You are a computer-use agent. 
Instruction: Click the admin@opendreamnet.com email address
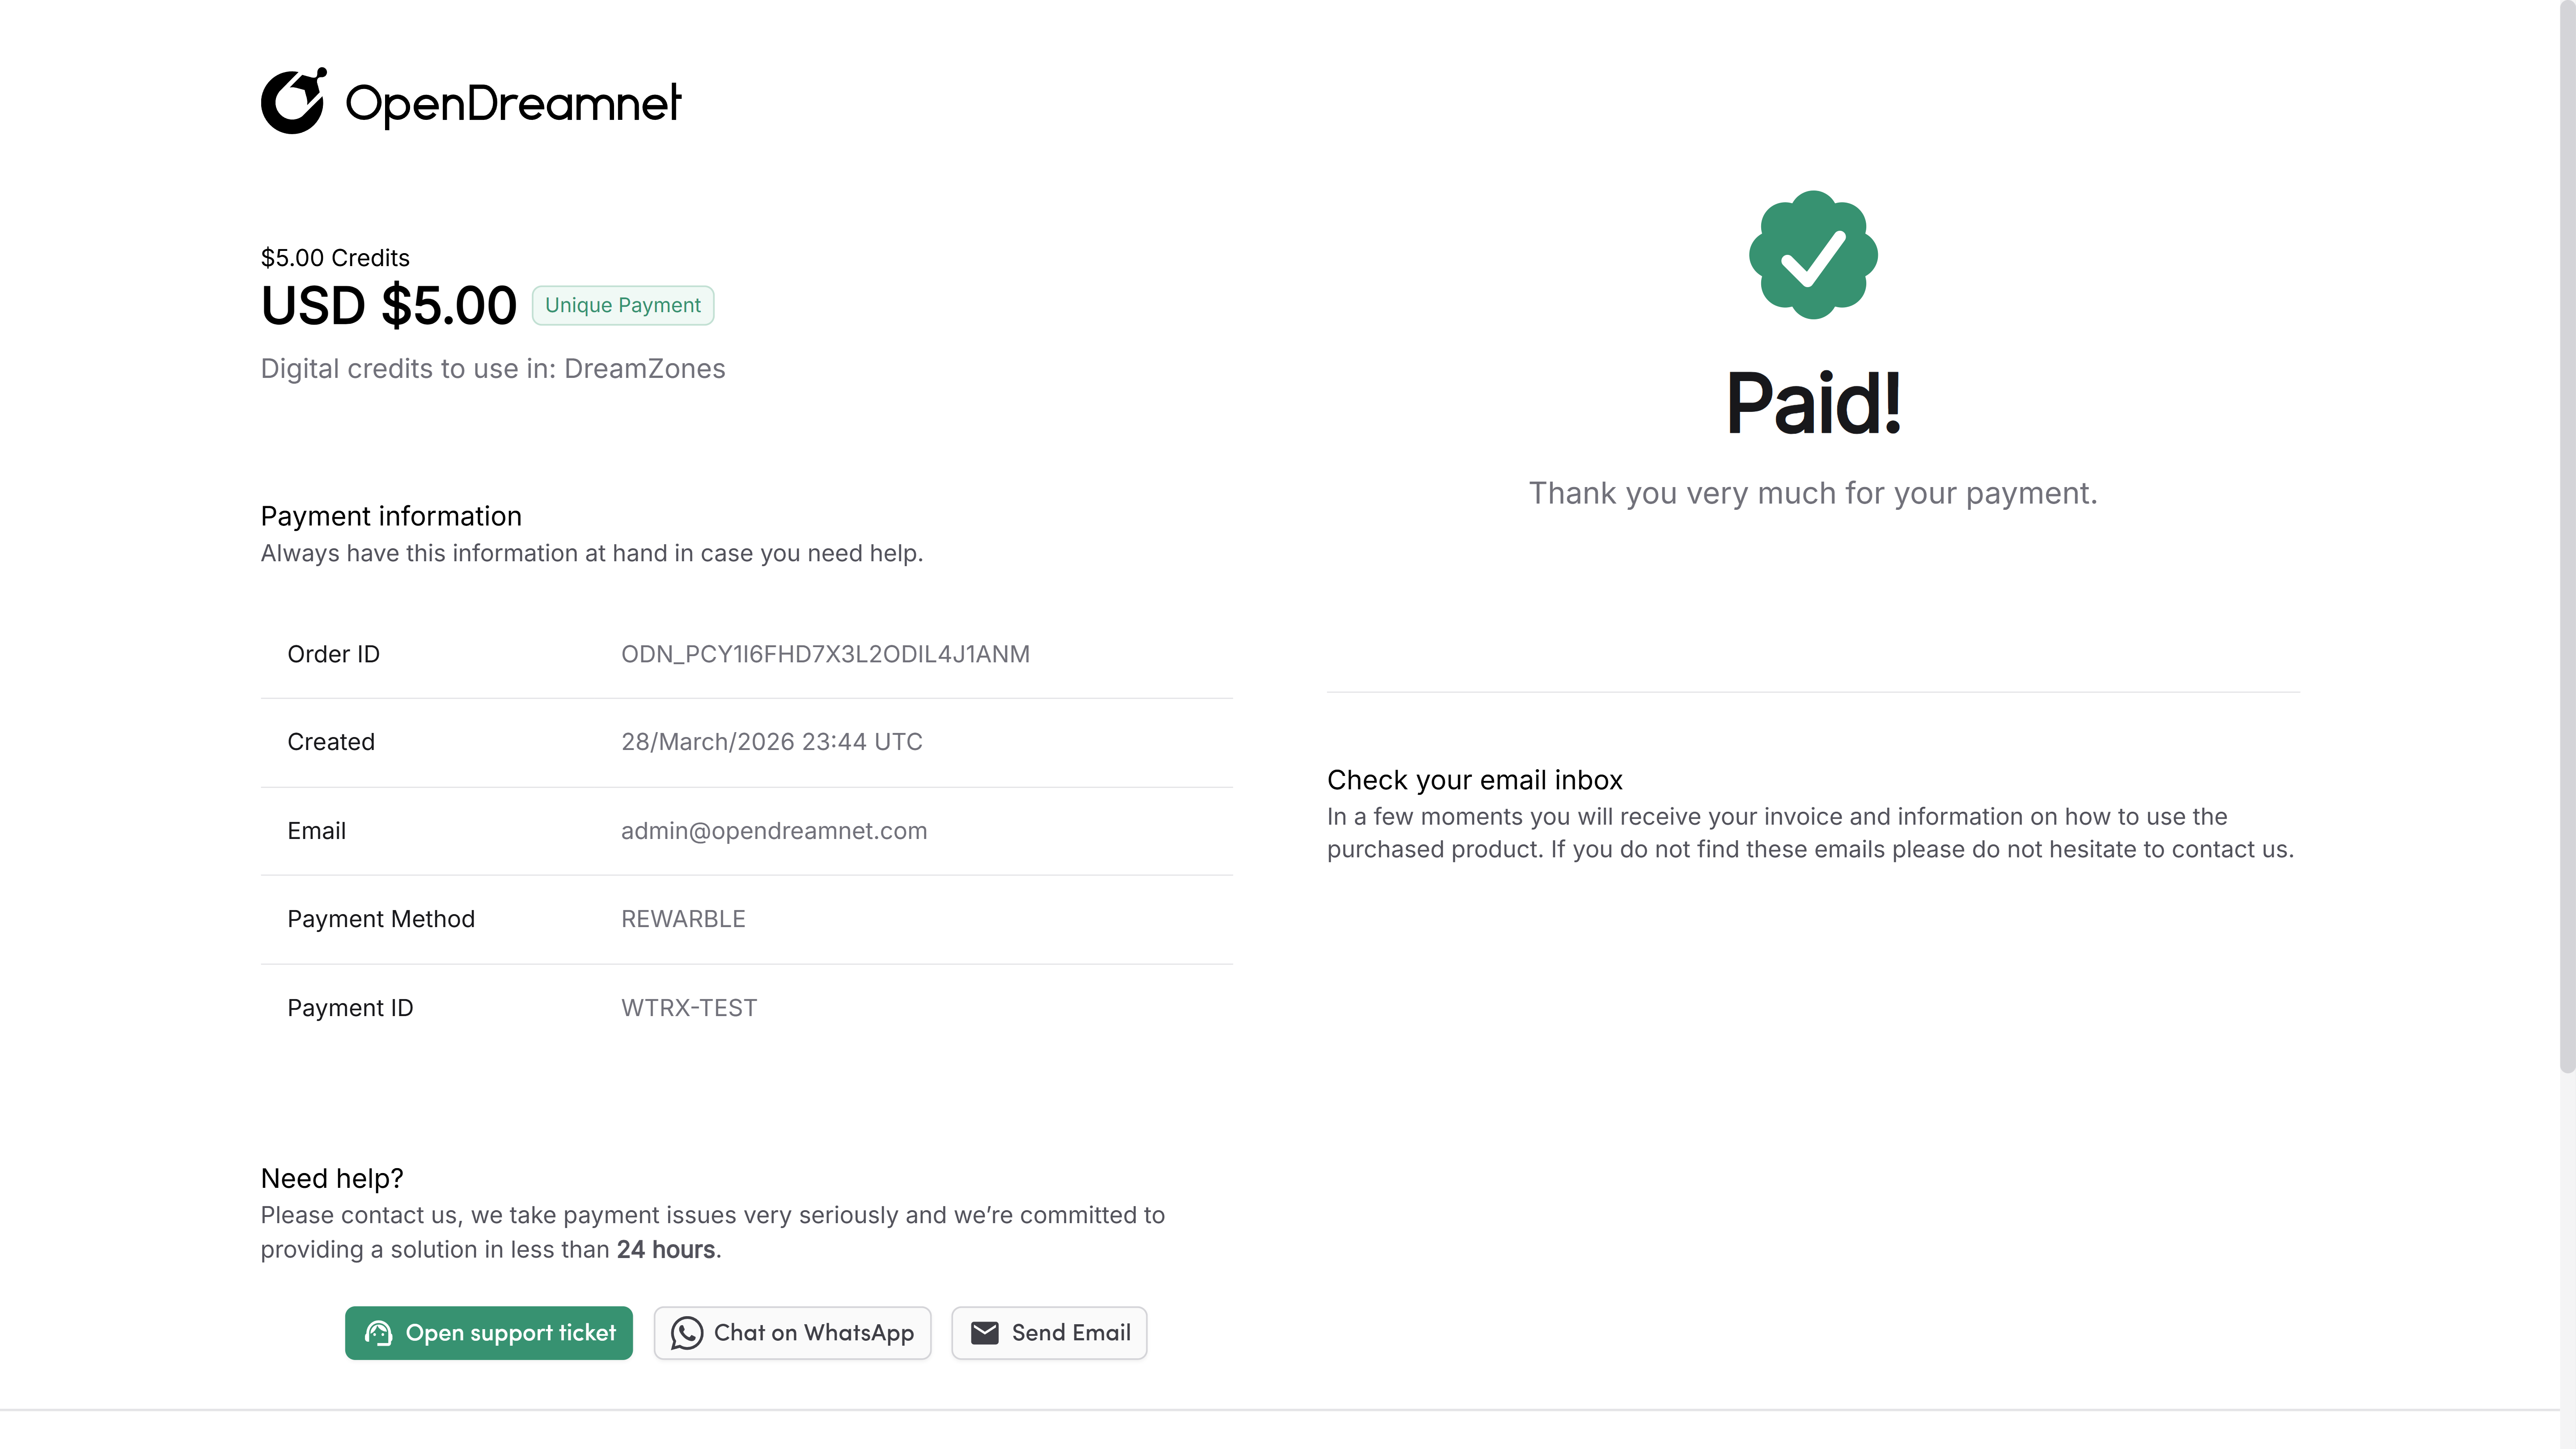(x=773, y=831)
